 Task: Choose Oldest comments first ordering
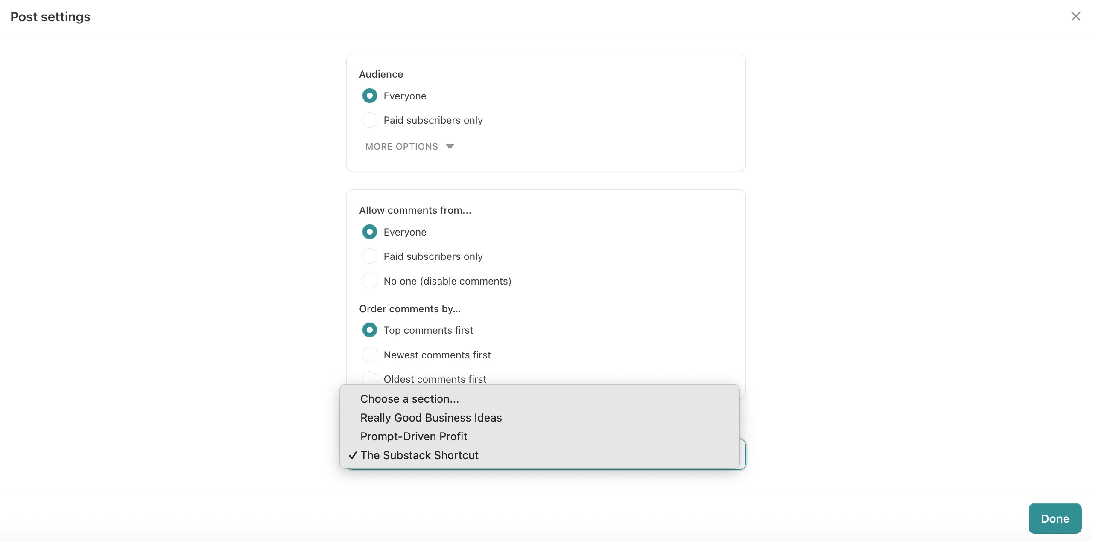tap(369, 378)
